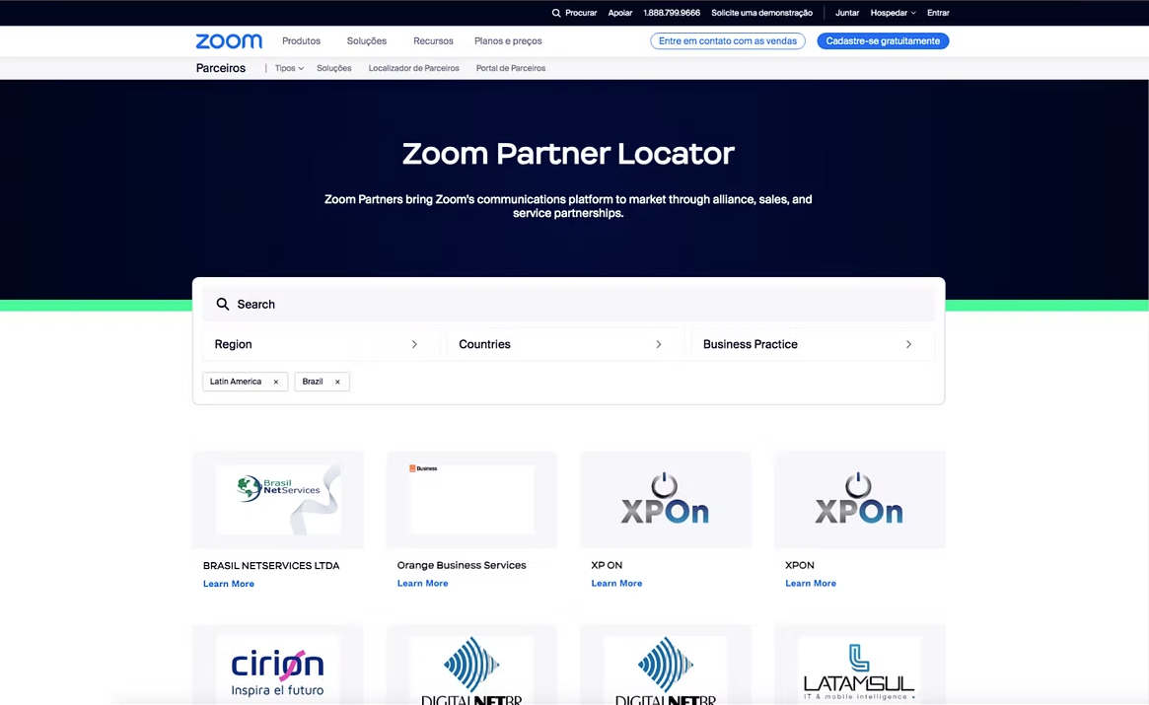The width and height of the screenshot is (1149, 705).
Task: Click the Zoom logo in header
Action: [x=229, y=41]
